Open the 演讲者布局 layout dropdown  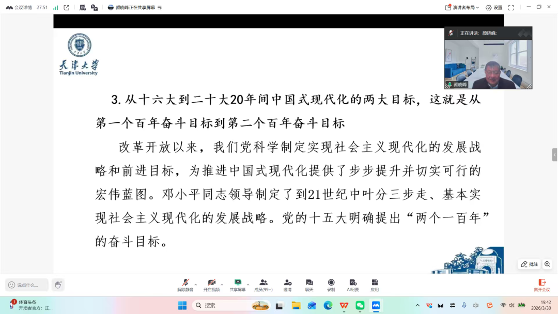(x=462, y=7)
